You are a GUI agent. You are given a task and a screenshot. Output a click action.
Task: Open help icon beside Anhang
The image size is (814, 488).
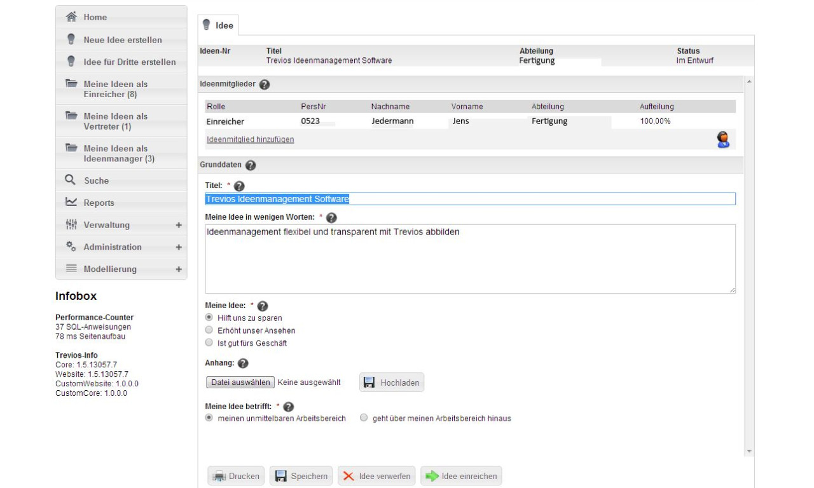pyautogui.click(x=242, y=364)
